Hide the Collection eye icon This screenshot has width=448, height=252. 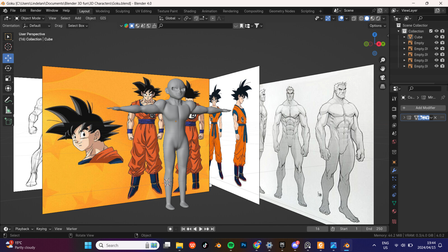pos(436,31)
